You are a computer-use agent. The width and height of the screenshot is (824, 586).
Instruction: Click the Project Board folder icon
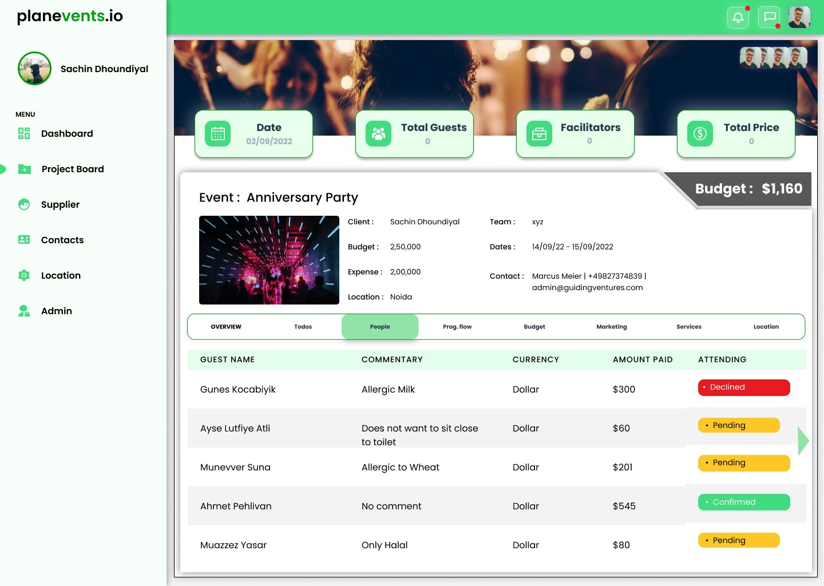click(25, 169)
